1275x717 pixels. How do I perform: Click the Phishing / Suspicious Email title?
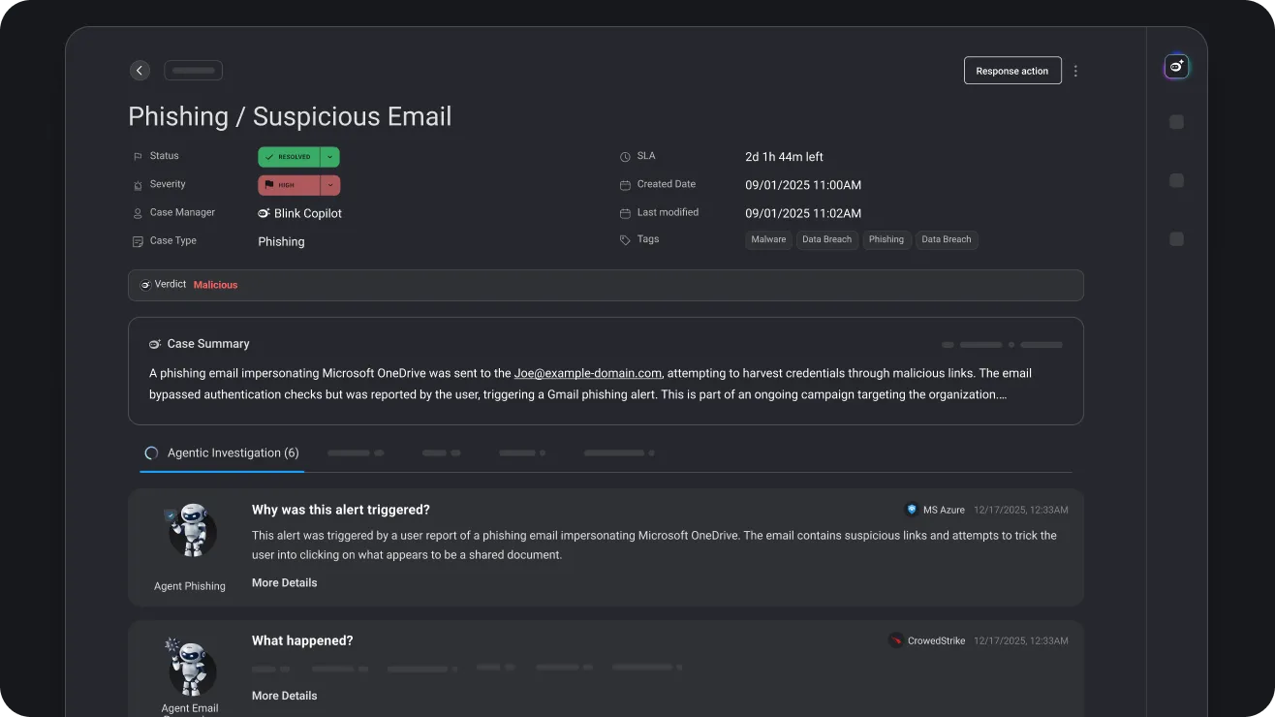pyautogui.click(x=290, y=117)
